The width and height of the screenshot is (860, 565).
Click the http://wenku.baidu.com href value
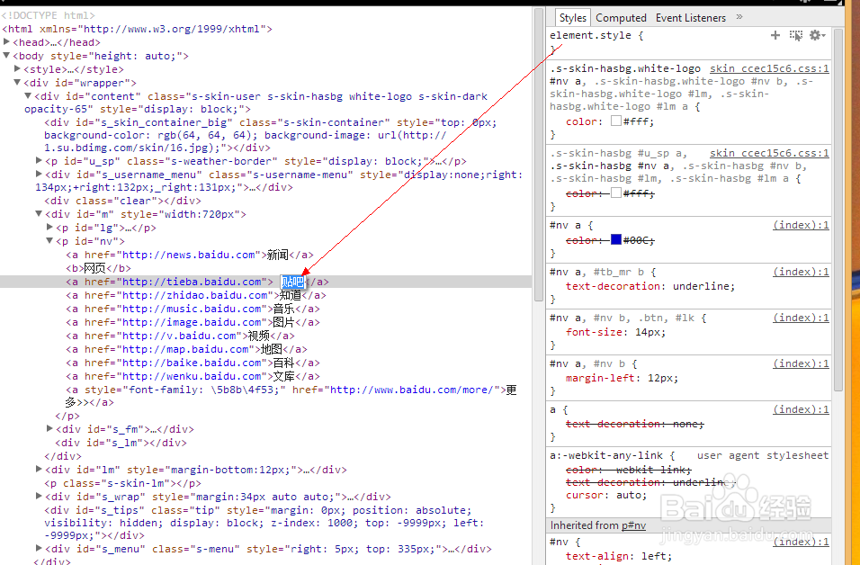[192, 376]
